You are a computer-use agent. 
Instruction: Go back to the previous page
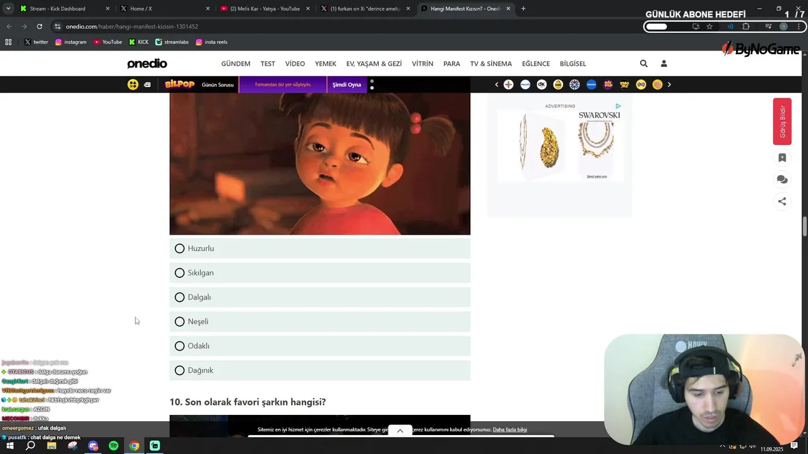click(9, 26)
